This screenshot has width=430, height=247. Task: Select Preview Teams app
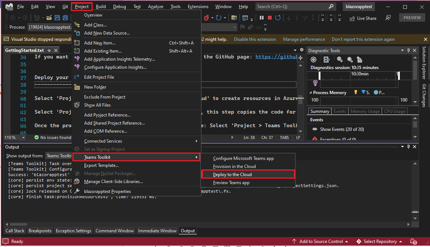pyautogui.click(x=248, y=183)
